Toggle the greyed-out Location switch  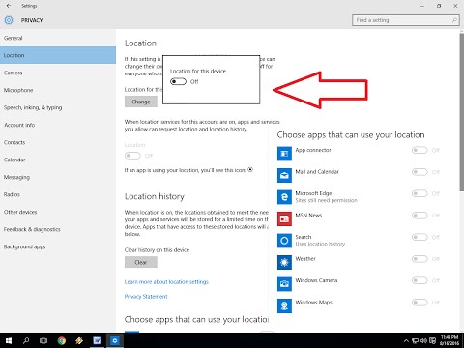coord(132,156)
